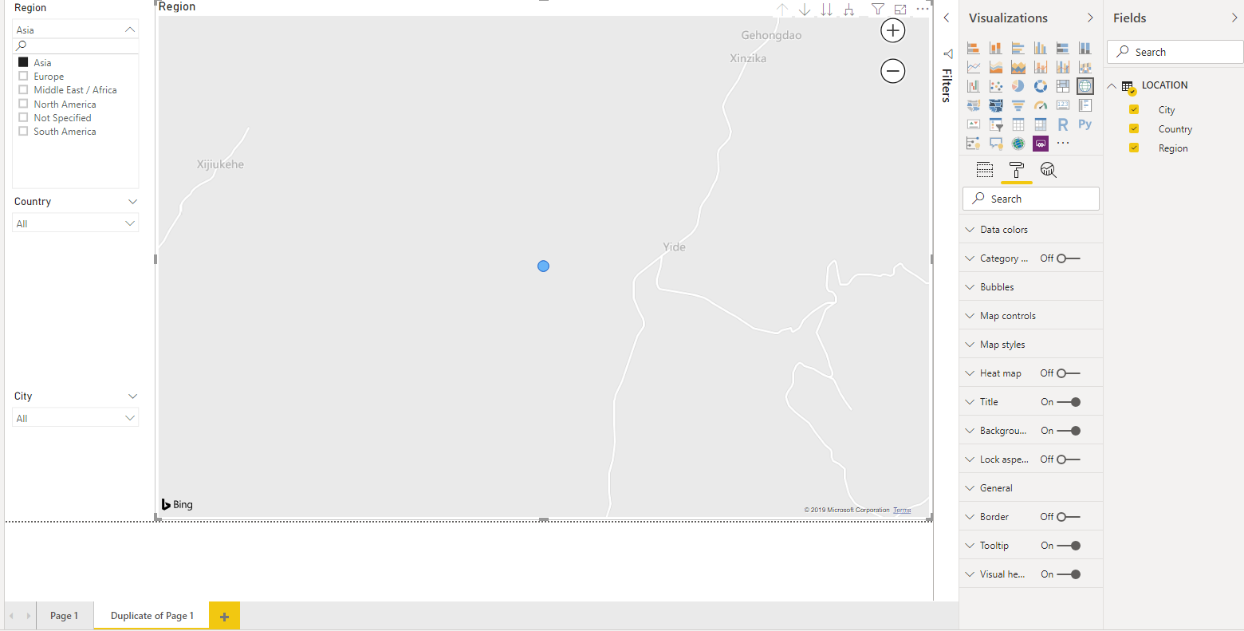Expand the Filters pane
The width and height of the screenshot is (1244, 631).
(947, 18)
